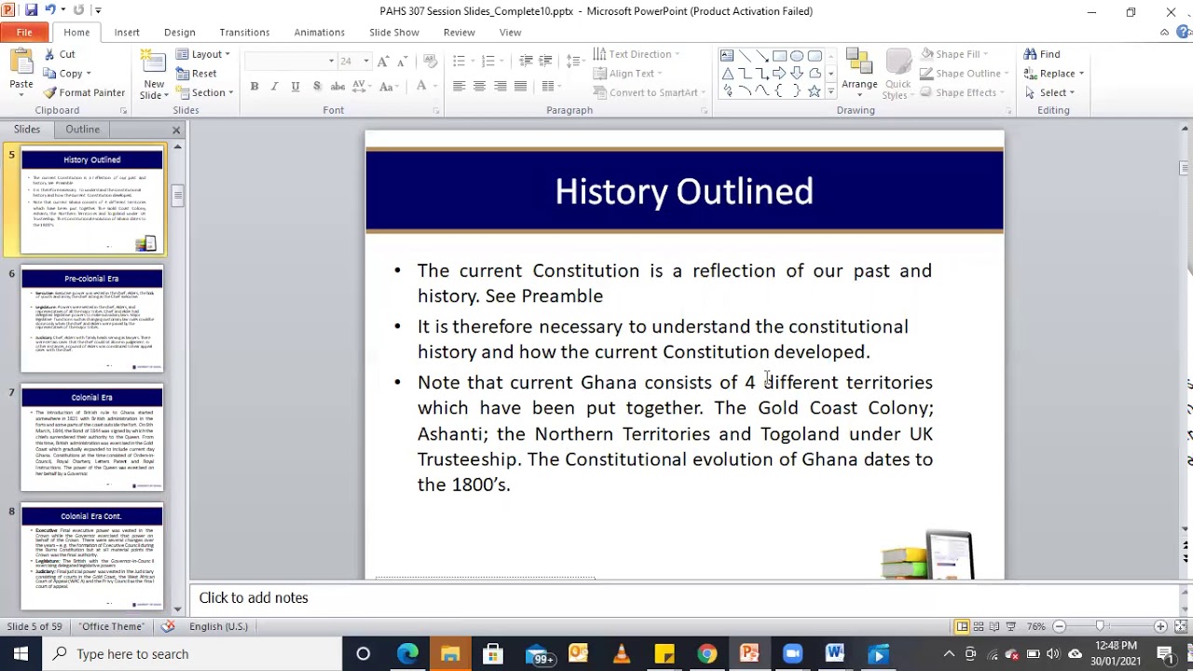The height and width of the screenshot is (671, 1193).
Task: Toggle Strikethrough formatting
Action: point(337,86)
